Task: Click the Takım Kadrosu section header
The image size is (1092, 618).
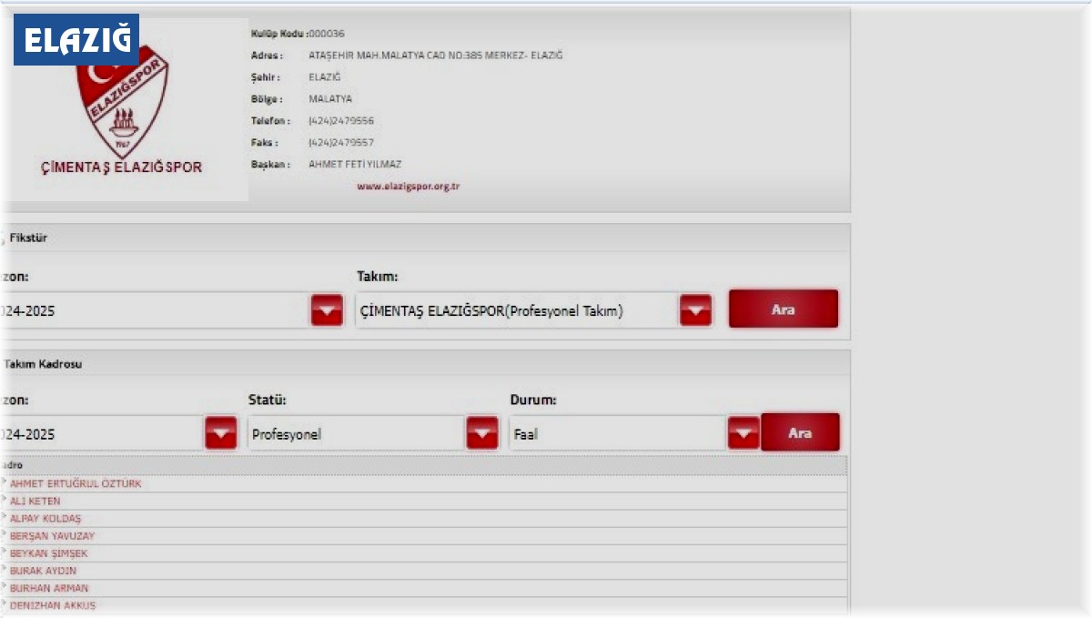Action: 43,364
